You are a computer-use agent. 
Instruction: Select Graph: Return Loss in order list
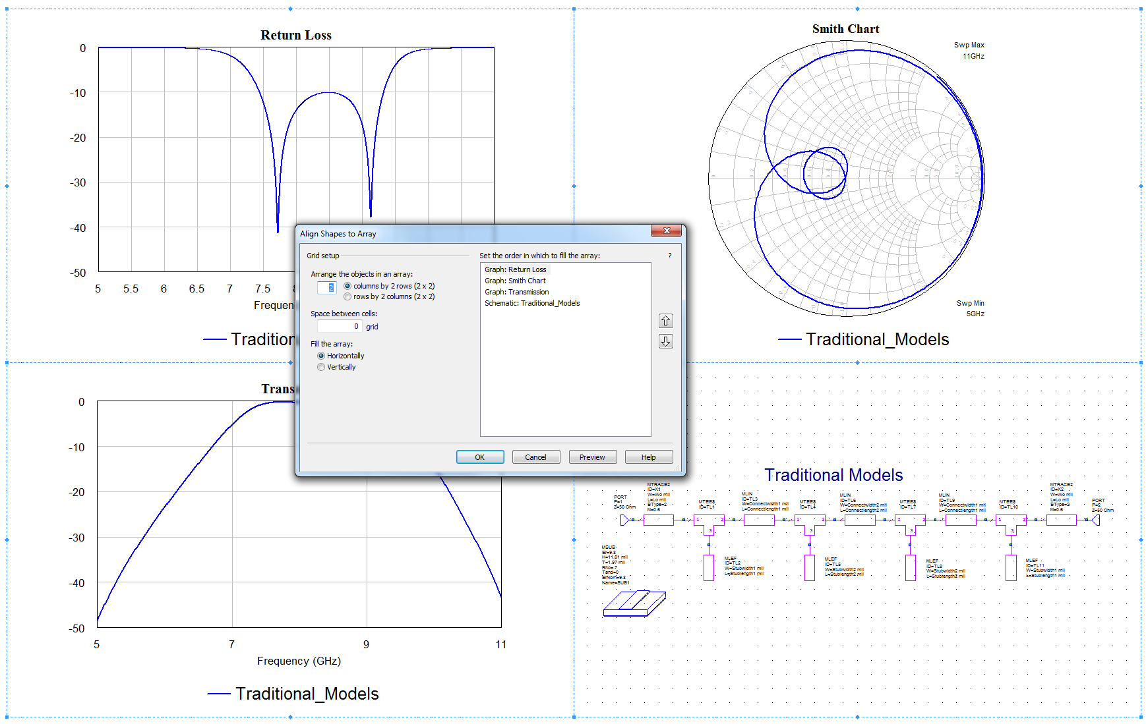516,269
